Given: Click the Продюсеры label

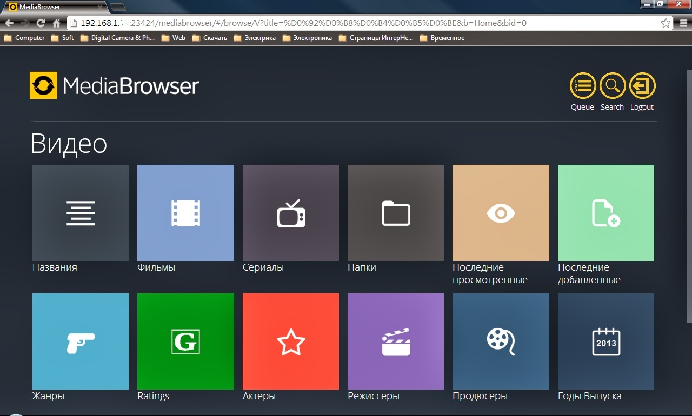Looking at the screenshot, I should click(480, 396).
